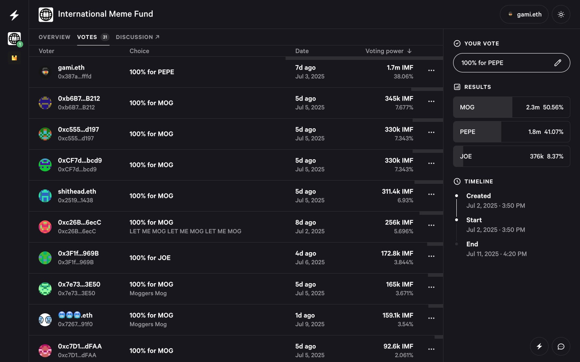Open options menu for gami.eth vote

[431, 70]
